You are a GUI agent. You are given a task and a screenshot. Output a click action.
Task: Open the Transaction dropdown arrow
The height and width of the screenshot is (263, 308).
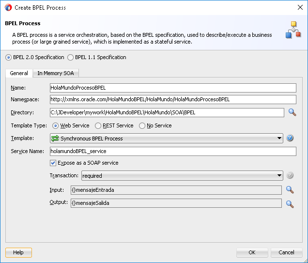point(279,175)
